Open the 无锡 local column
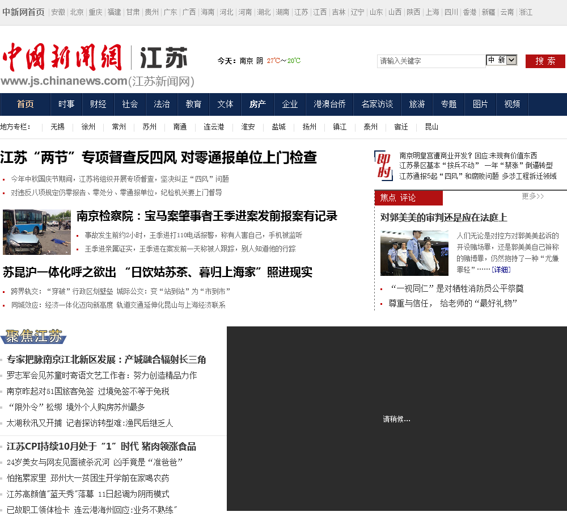Screen dimensions: 567x516 (57, 127)
